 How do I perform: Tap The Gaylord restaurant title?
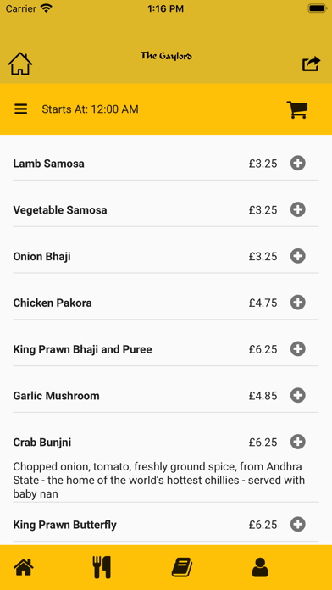(166, 56)
